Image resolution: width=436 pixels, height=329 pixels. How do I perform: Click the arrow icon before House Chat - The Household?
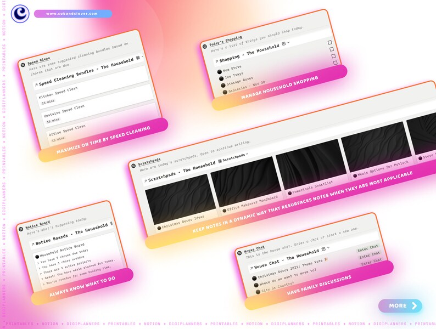[x=251, y=268]
